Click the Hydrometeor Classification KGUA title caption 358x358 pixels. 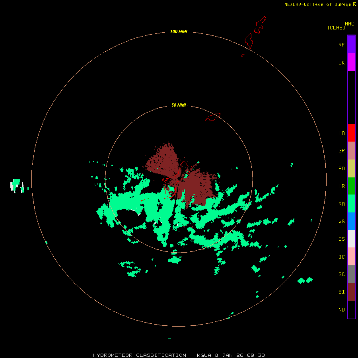pyautogui.click(x=179, y=355)
